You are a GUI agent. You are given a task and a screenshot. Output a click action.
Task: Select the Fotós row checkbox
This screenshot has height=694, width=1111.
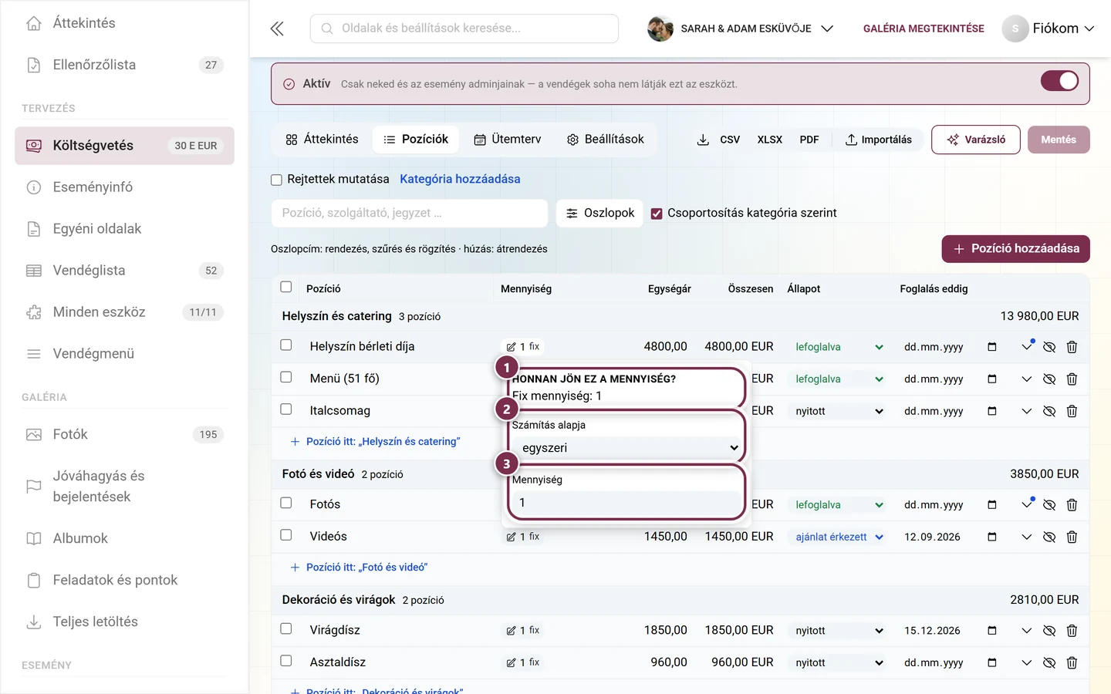(286, 503)
